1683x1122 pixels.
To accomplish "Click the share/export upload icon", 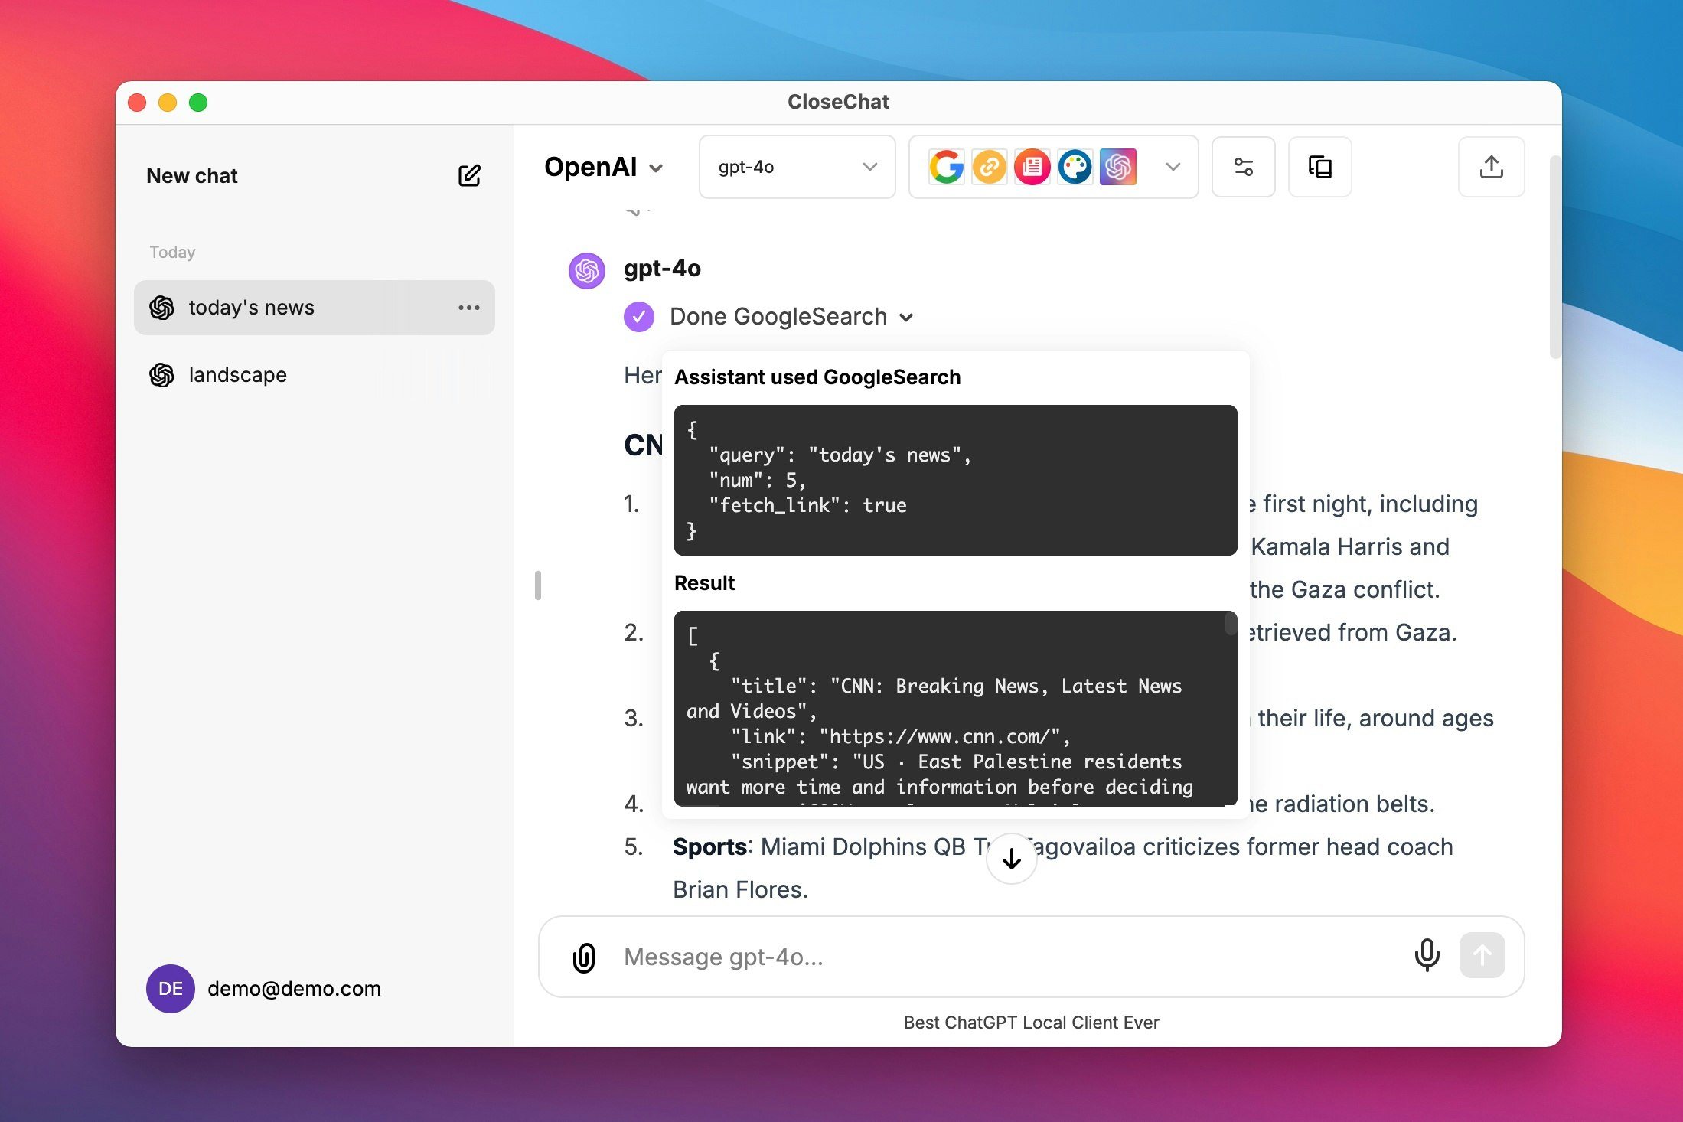I will tap(1491, 167).
